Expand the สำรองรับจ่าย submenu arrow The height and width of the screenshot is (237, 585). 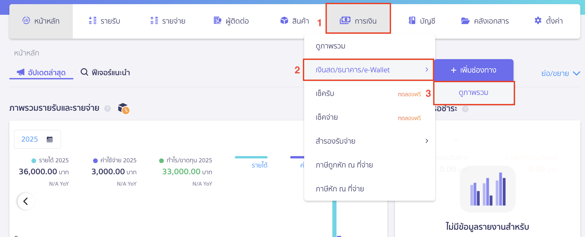coord(427,141)
